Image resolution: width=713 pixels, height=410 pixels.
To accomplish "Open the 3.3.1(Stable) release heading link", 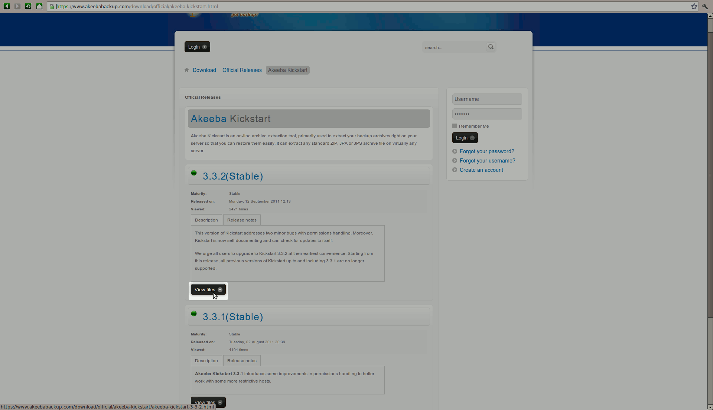I will pyautogui.click(x=233, y=317).
